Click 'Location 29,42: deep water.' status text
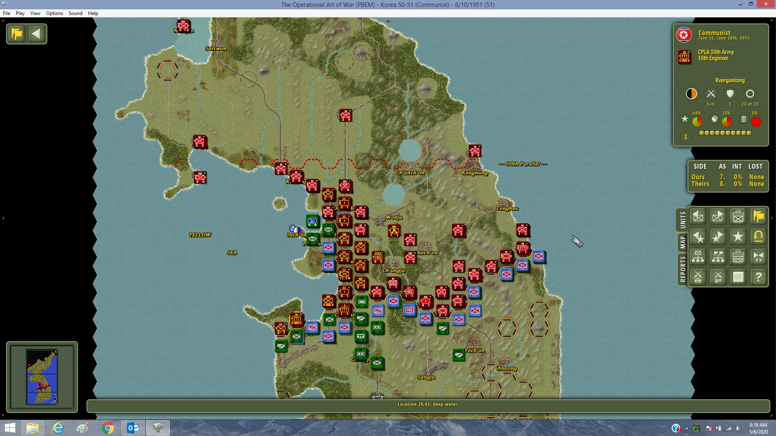 tap(428, 404)
